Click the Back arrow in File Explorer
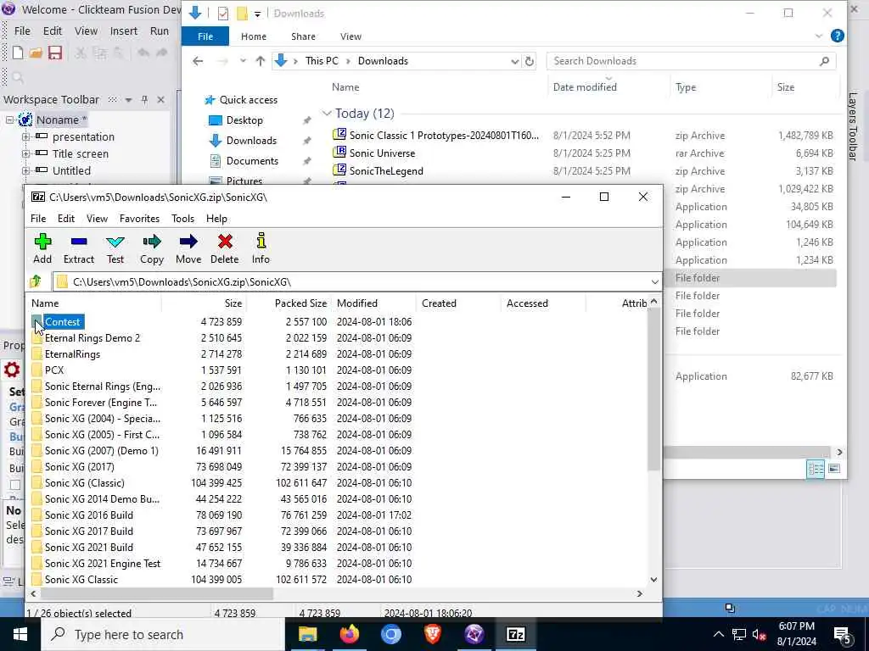 pos(197,61)
